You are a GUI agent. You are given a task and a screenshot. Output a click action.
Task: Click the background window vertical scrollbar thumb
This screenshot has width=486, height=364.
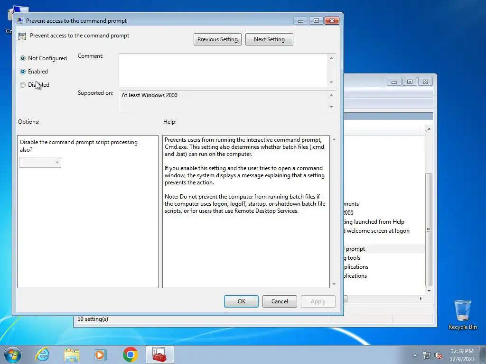429,230
